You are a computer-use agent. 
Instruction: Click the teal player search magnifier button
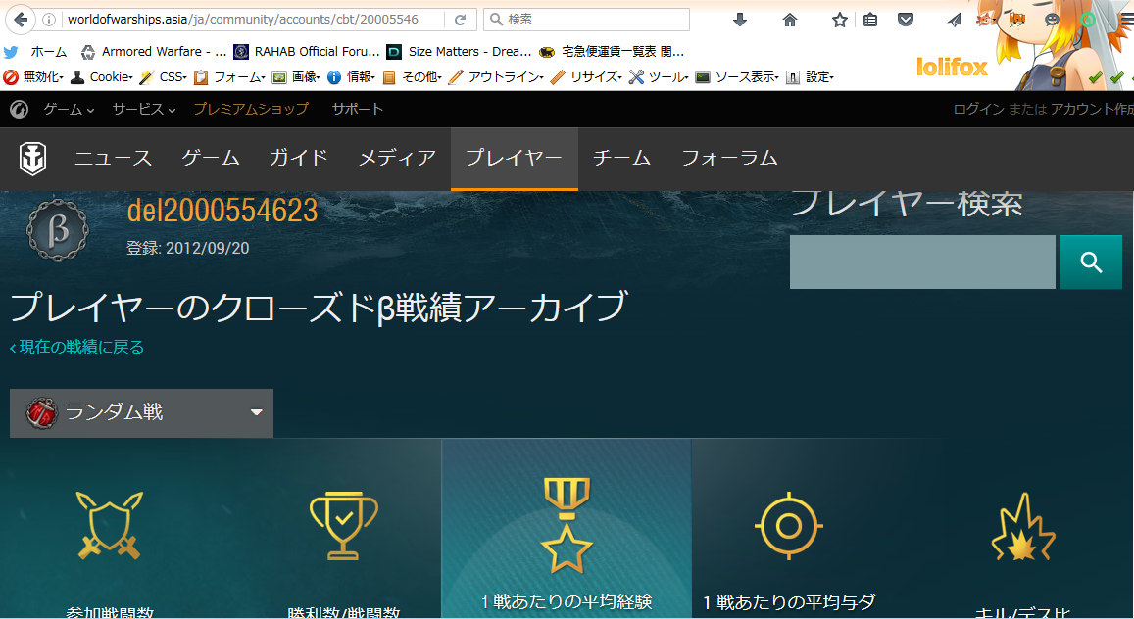[x=1091, y=262]
